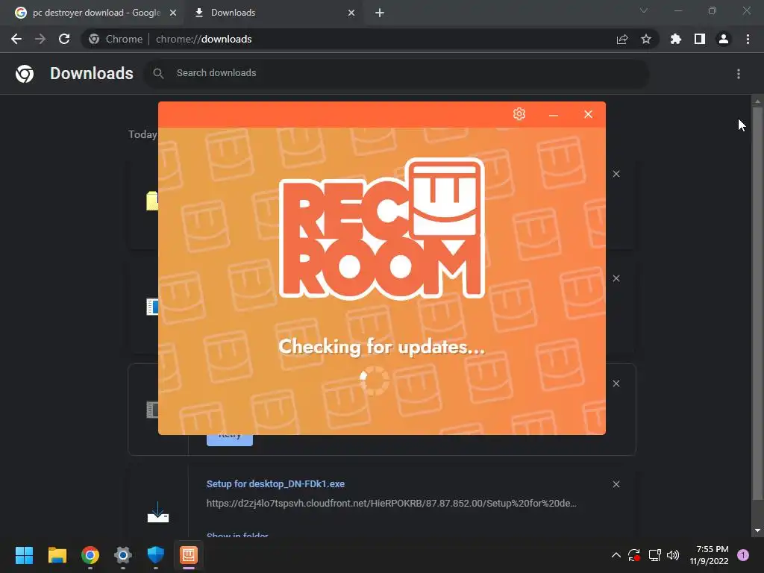This screenshot has height=573, width=764.
Task: Click the Search downloads field
Action: click(396, 73)
